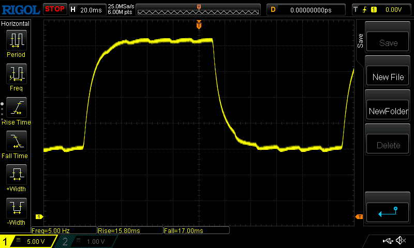
Task: Choose the Fall Time measurement icon
Action: coord(16,141)
